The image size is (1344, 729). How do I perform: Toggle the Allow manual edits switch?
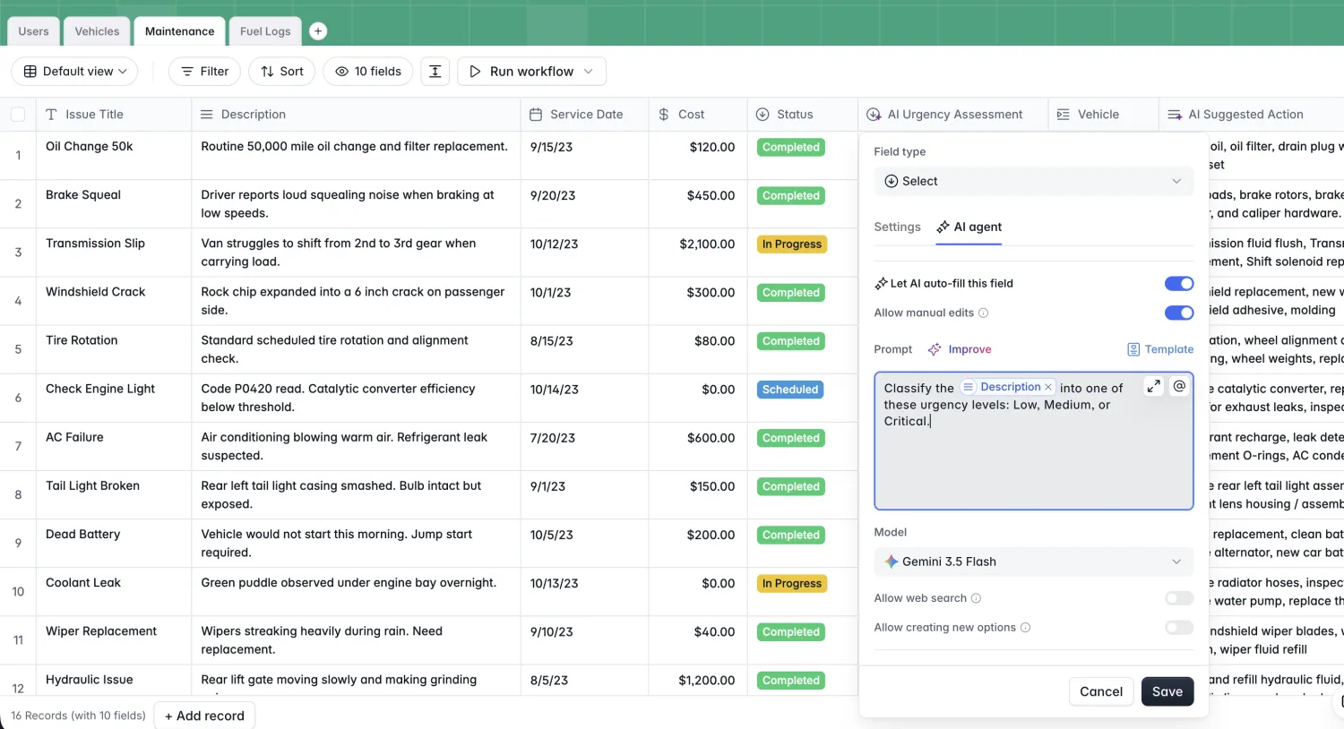pos(1179,313)
